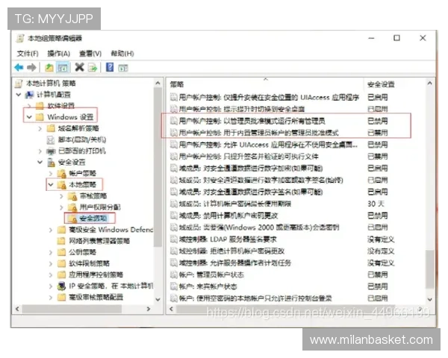Open the 操作(A) menu
This screenshot has height=358, width=448.
(x=58, y=54)
